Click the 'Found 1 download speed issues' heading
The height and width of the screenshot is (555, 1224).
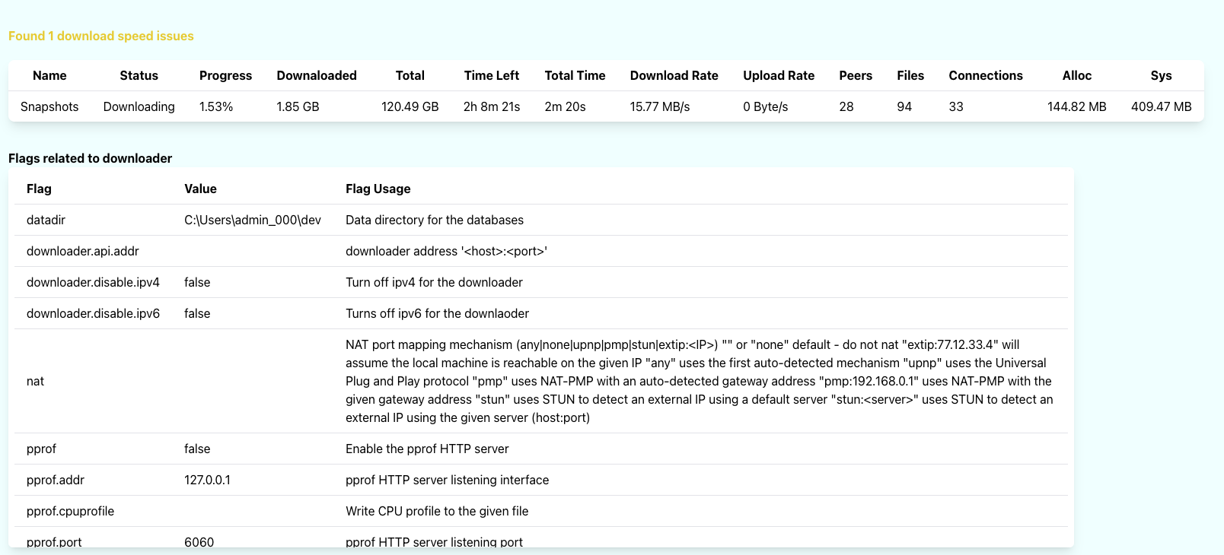click(101, 36)
